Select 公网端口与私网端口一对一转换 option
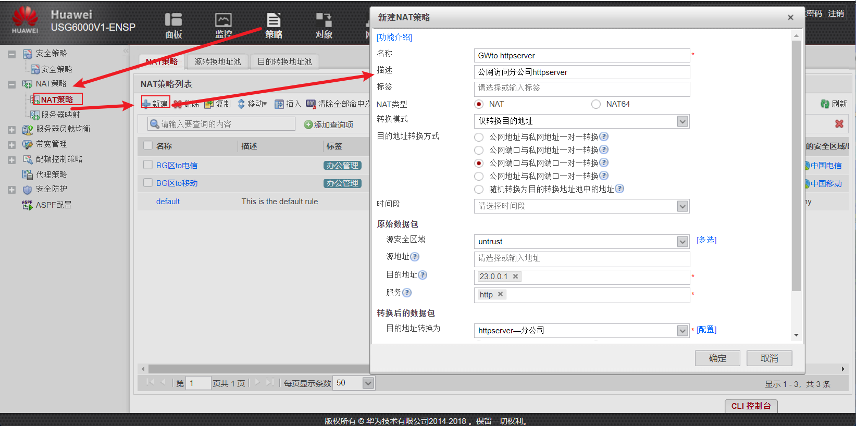 coord(479,164)
